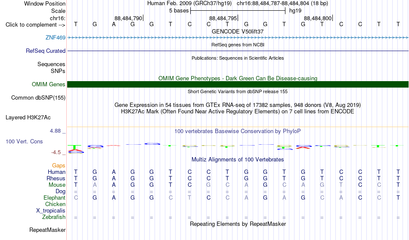Viewport: 409px width, 240px height.
Task: Click the tall green T conservation logo
Action: pyautogui.click(x=74, y=147)
